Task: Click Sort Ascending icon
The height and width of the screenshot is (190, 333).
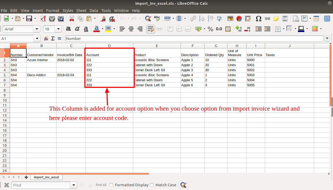Action: pyautogui.click(x=202, y=19)
